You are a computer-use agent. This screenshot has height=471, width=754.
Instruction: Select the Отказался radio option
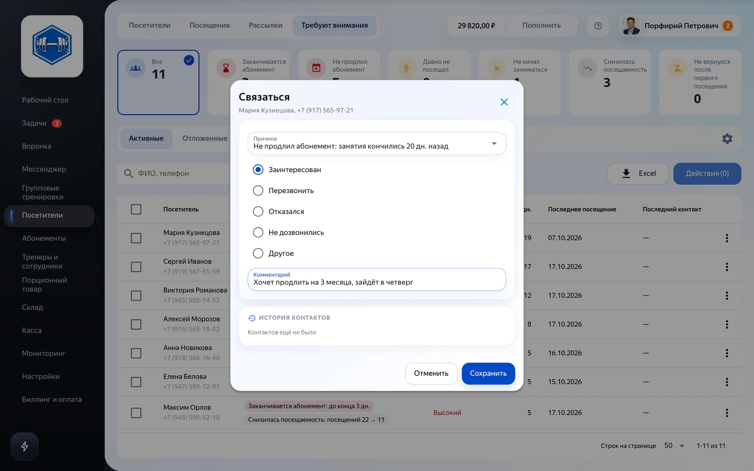pyautogui.click(x=258, y=211)
